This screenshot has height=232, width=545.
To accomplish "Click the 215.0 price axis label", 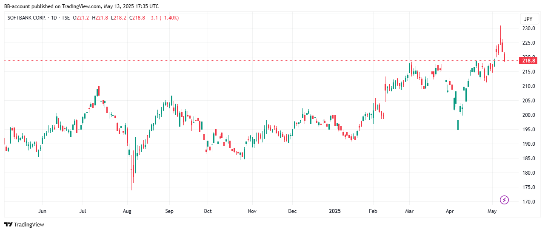I will tap(529, 72).
